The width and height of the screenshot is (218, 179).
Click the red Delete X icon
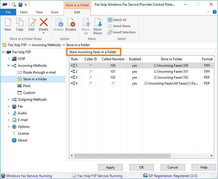44,22
